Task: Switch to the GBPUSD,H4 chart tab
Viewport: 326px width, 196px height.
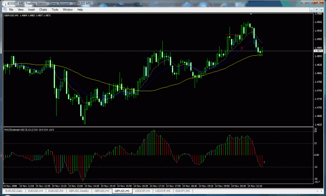Action: (102, 191)
